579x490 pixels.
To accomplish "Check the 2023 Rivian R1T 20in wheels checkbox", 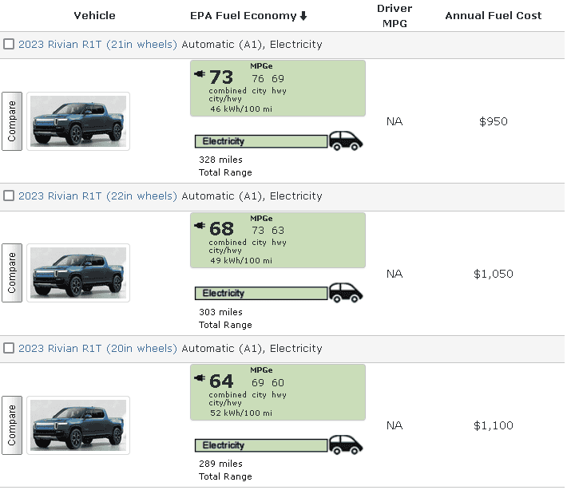I will click(x=9, y=348).
